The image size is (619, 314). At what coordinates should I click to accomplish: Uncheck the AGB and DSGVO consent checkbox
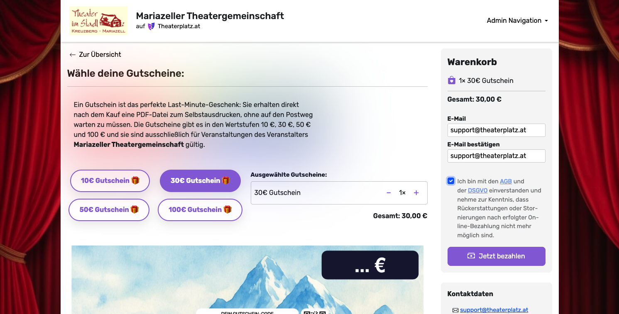pos(451,181)
